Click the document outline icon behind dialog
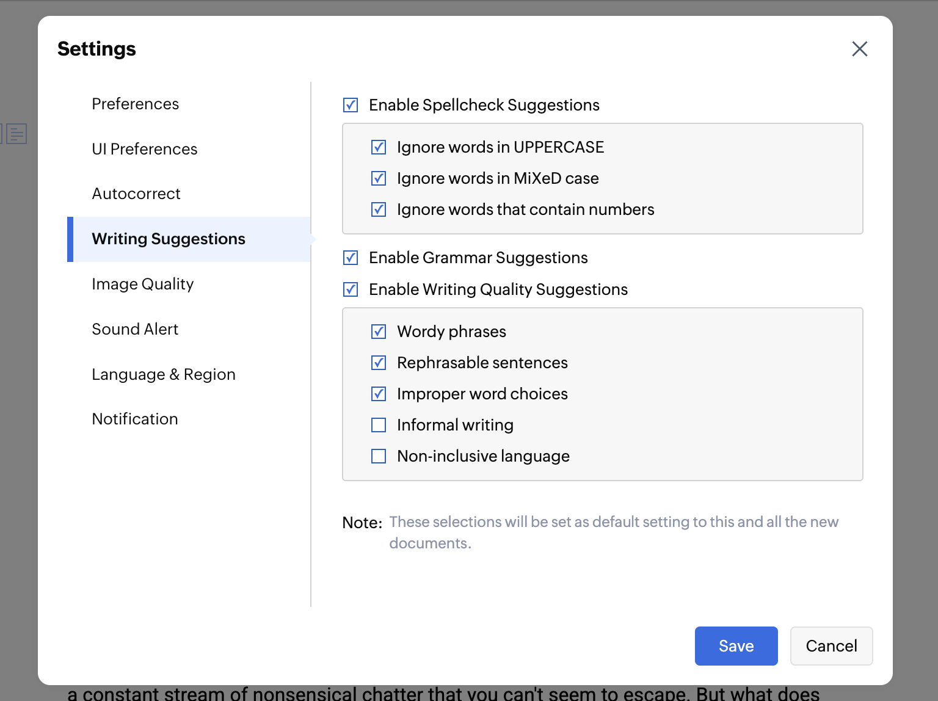 16,134
